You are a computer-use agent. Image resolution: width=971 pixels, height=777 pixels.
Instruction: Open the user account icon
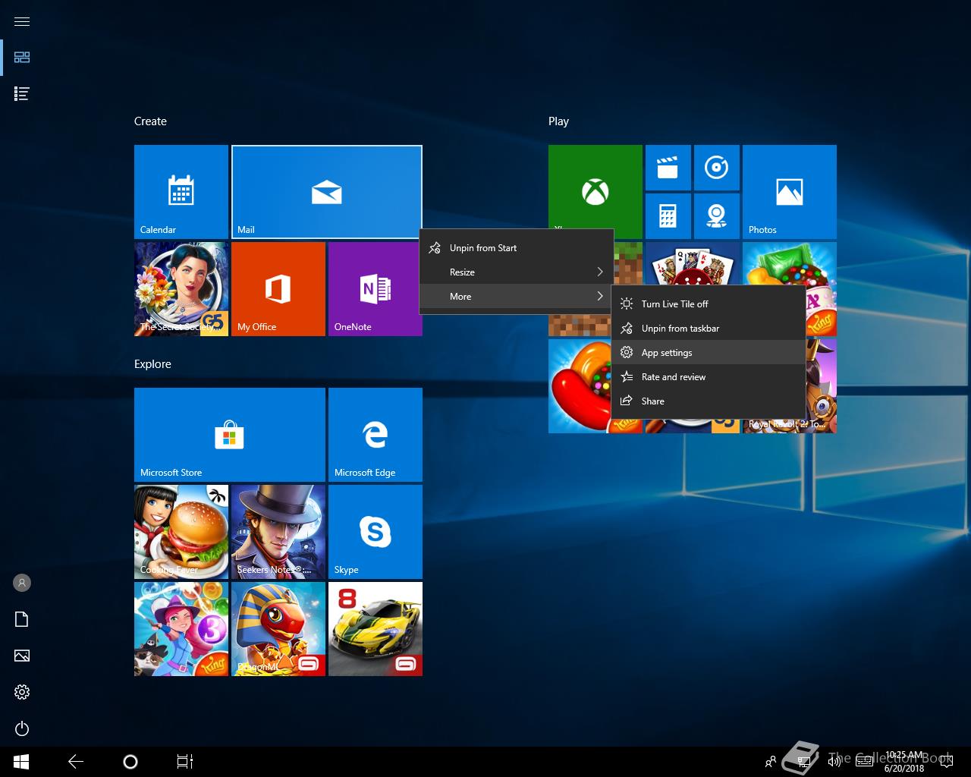[22, 583]
